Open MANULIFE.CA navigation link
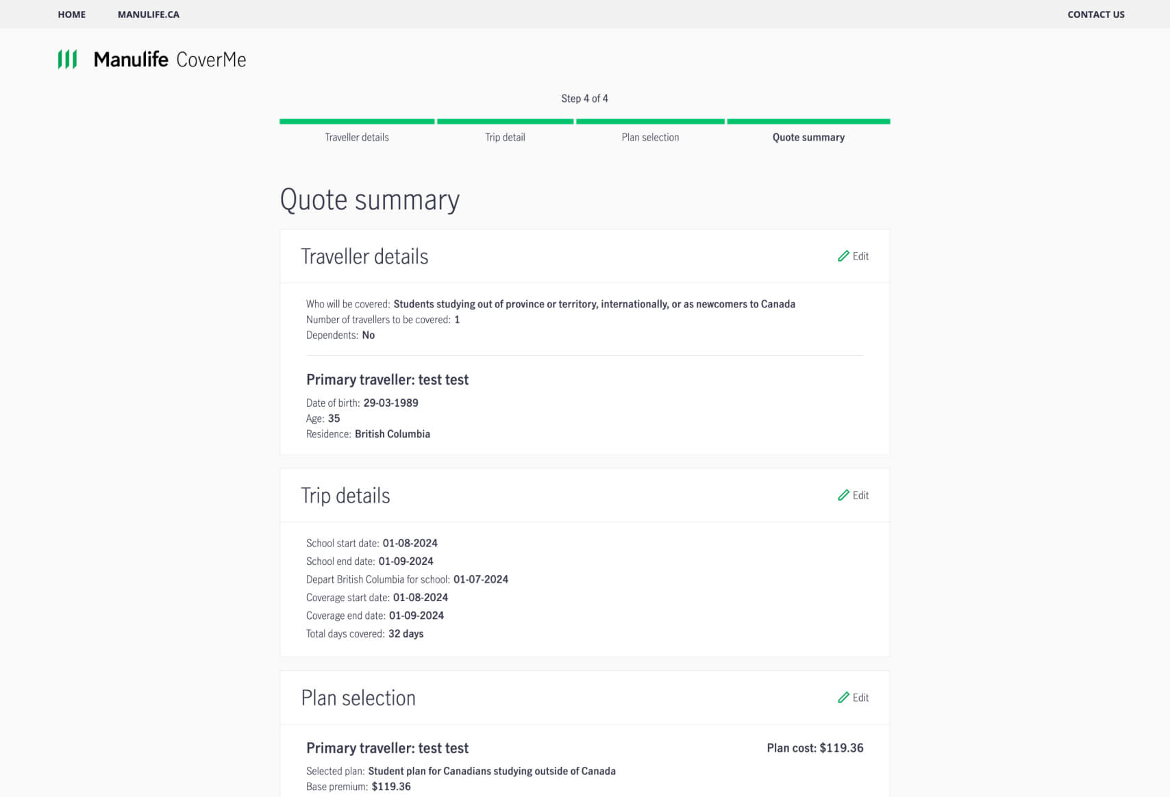 [x=148, y=14]
